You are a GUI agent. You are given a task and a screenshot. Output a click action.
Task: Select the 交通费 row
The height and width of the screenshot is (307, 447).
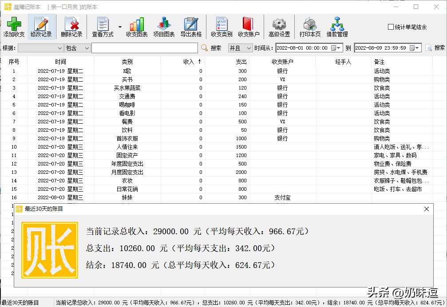(x=217, y=96)
